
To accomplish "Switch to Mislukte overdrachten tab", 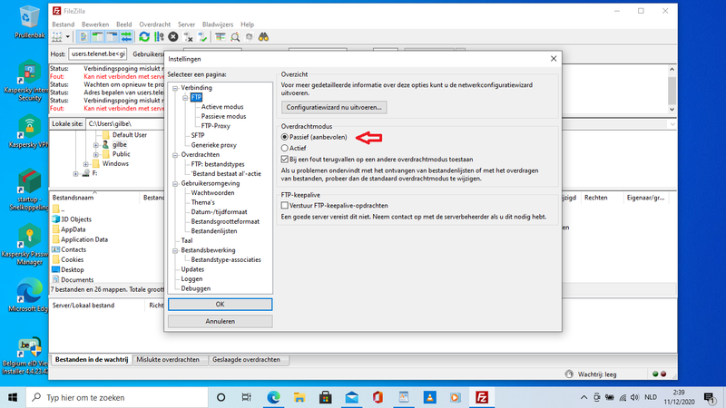I will [x=170, y=359].
